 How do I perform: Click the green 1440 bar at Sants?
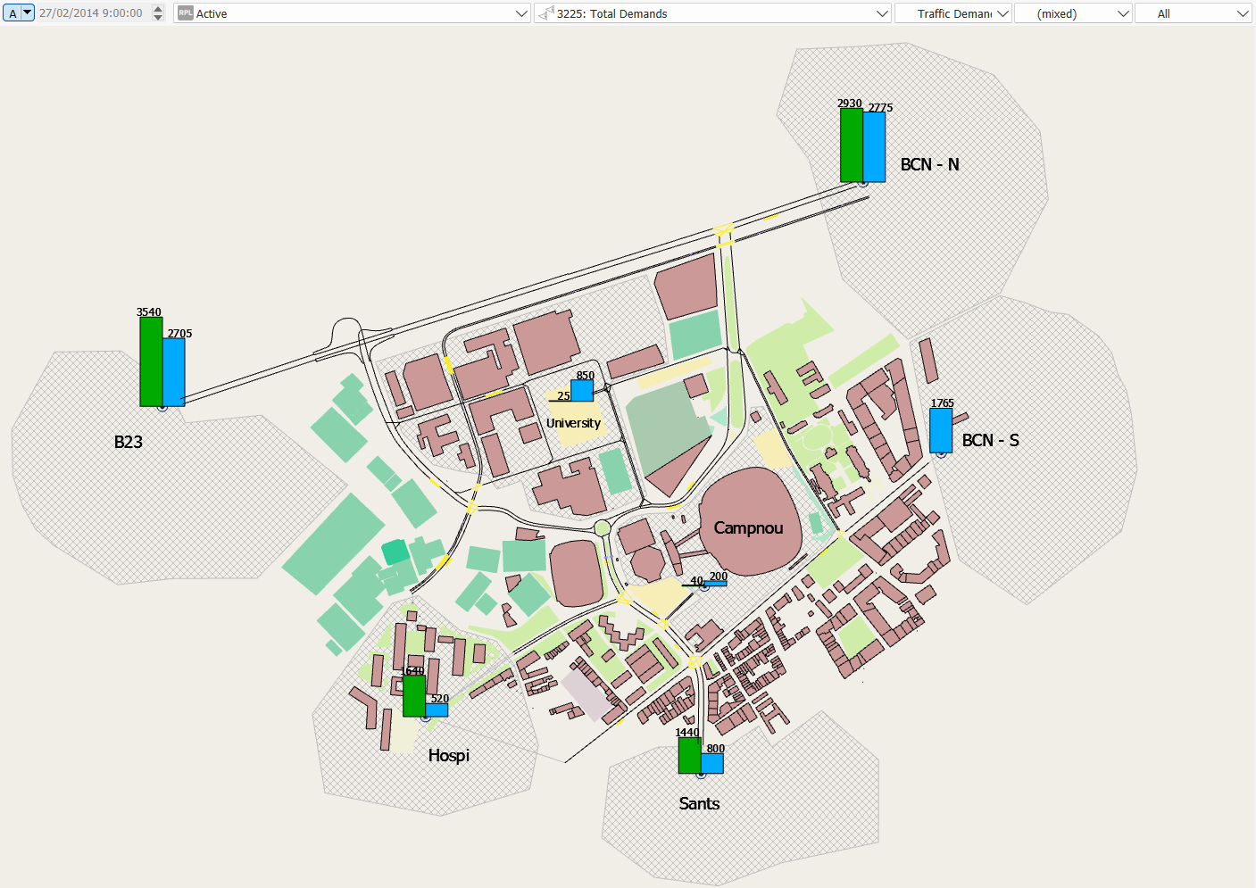pos(689,755)
